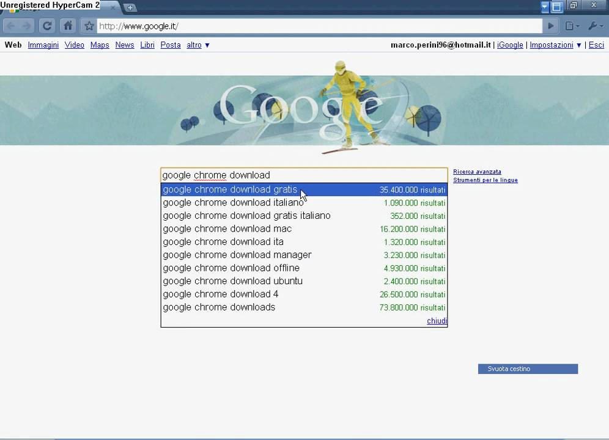Click the search box containing google chrome download
The image size is (609, 440).
tap(304, 175)
